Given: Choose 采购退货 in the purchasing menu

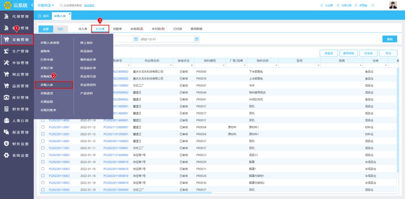Looking at the screenshot, I should [x=47, y=93].
